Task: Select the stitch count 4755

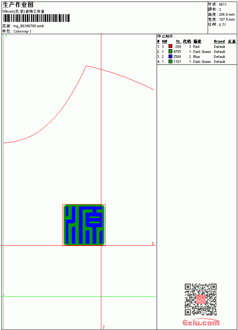Action: [177, 51]
